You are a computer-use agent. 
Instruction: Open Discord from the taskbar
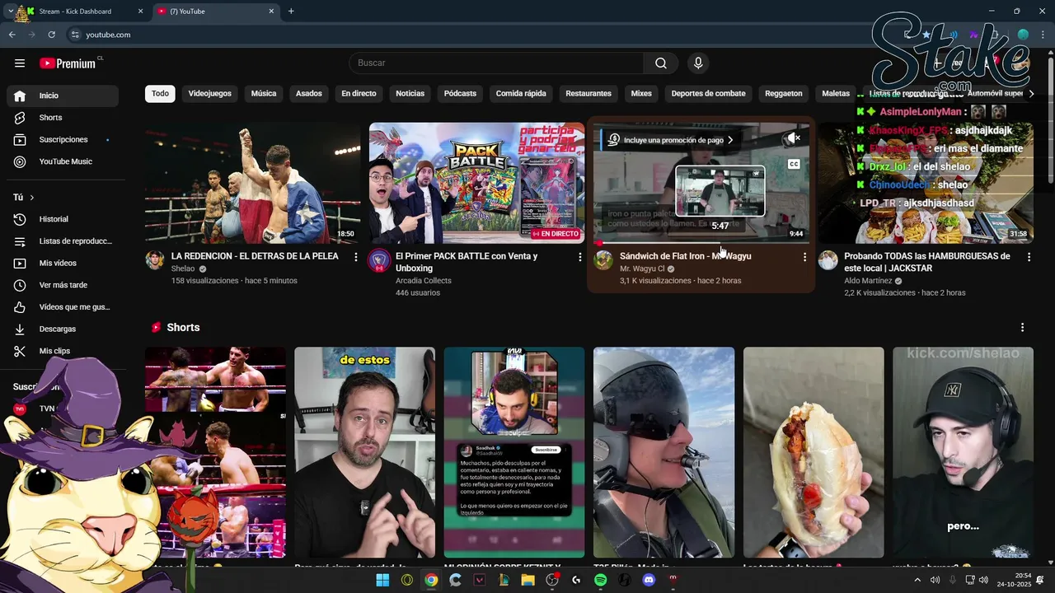click(649, 580)
